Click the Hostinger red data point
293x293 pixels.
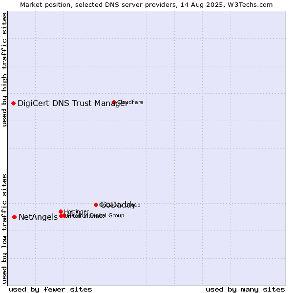61,212
